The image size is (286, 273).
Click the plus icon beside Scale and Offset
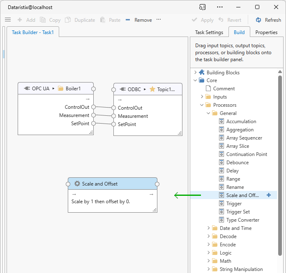pos(269,195)
